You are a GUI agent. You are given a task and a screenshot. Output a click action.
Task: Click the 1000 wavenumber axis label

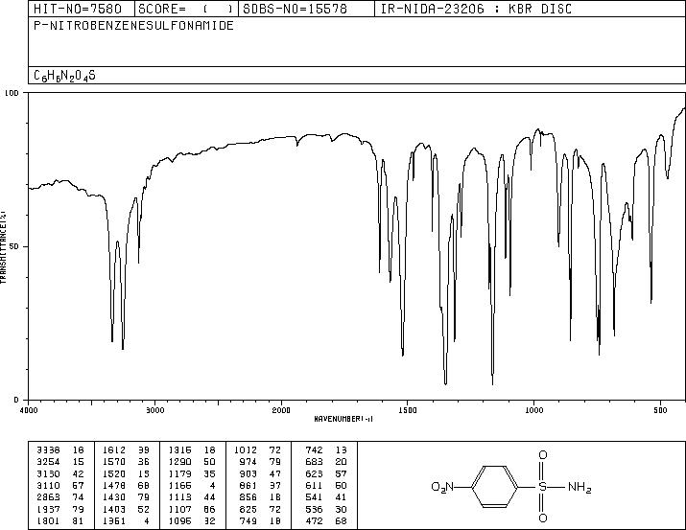533,410
